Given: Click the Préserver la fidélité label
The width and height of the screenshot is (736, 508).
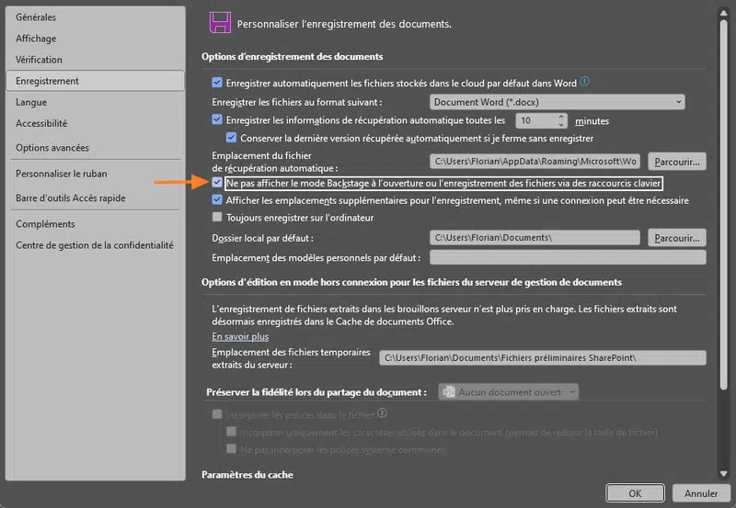Looking at the screenshot, I should [316, 392].
